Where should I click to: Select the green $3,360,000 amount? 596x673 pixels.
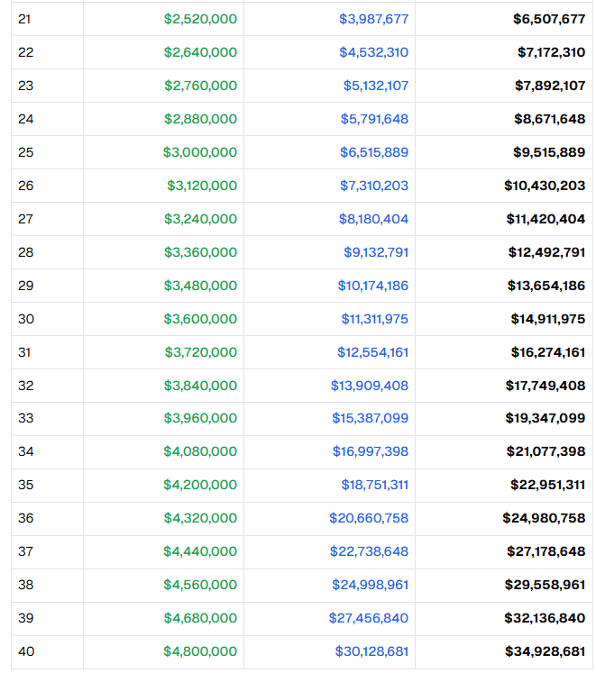[x=200, y=252]
